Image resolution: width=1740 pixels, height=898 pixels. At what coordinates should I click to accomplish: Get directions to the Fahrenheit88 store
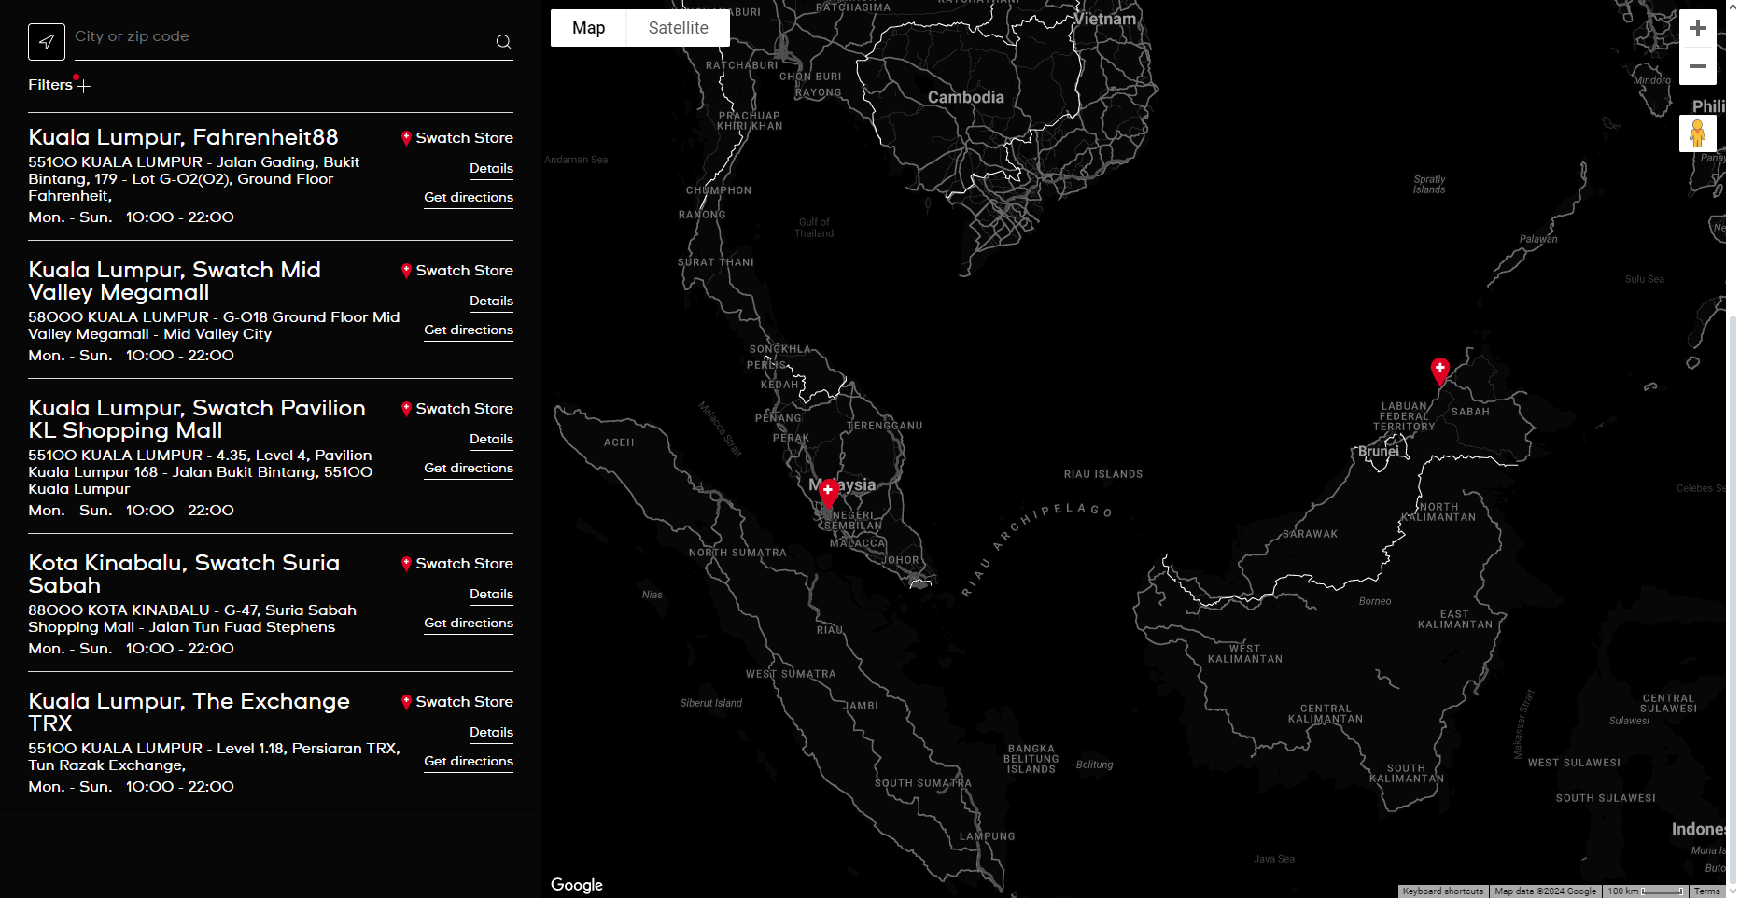[469, 198]
